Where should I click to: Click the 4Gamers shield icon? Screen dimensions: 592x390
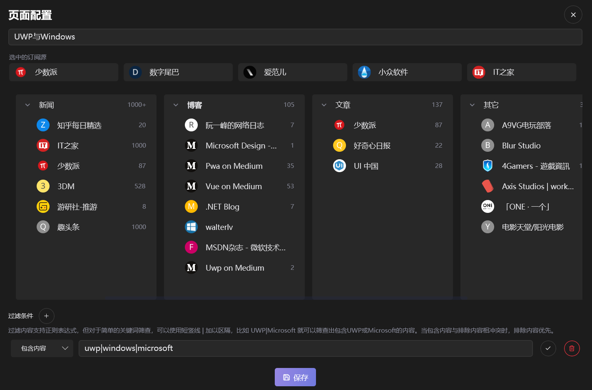coord(488,166)
